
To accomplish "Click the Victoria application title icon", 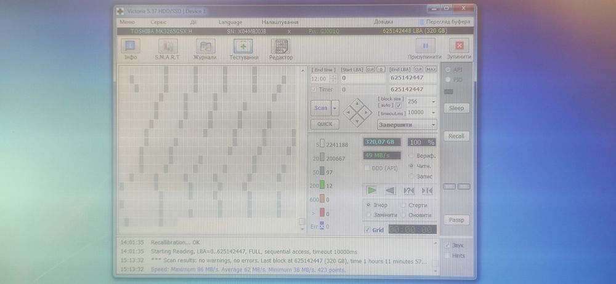I will click(x=120, y=12).
